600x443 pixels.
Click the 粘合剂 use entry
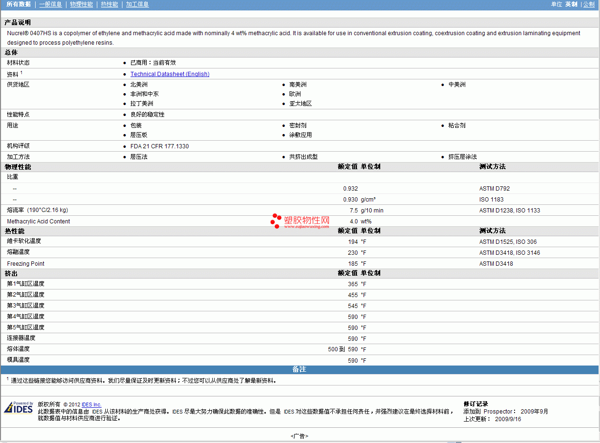pos(457,125)
